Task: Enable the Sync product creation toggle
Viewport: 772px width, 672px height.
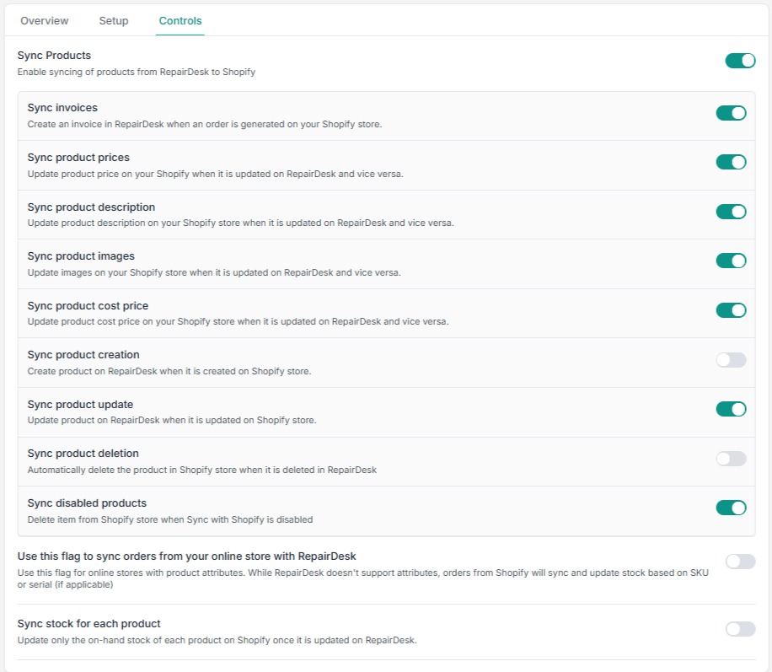Action: point(732,360)
